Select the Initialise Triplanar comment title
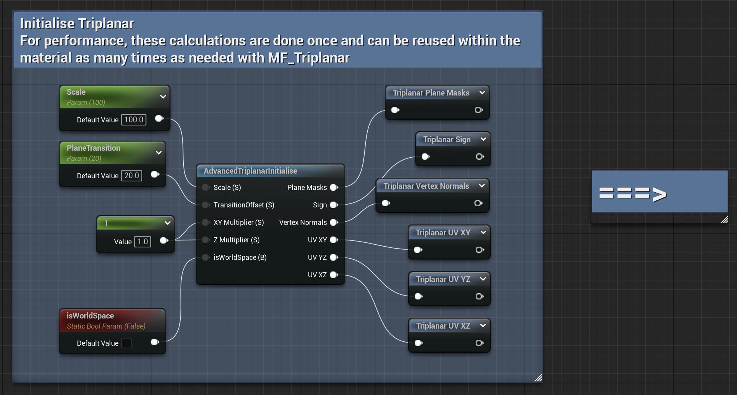The image size is (737, 395). [76, 23]
